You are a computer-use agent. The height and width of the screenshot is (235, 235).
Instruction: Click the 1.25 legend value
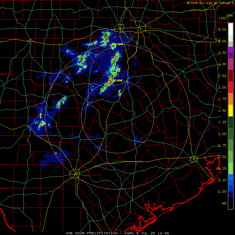tap(222, 122)
